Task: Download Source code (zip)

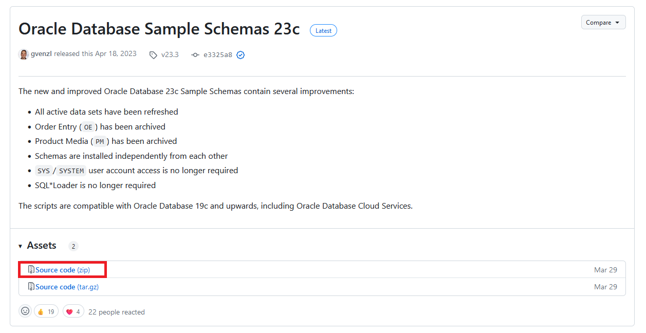Action: (x=62, y=269)
